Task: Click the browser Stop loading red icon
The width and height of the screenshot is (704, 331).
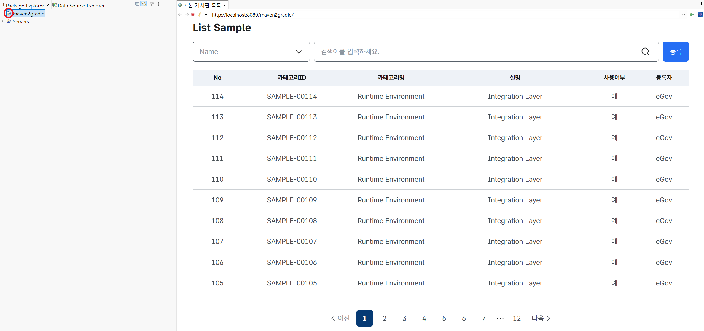Action: 193,14
